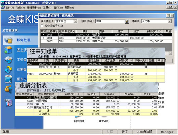Click the money bag and person icon

pyautogui.click(x=8, y=89)
